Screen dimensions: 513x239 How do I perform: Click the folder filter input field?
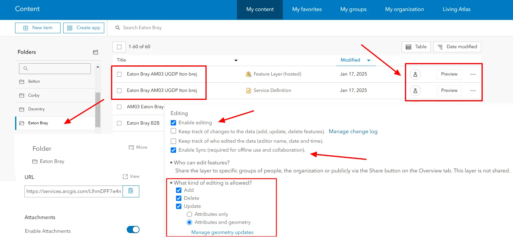coord(55,69)
